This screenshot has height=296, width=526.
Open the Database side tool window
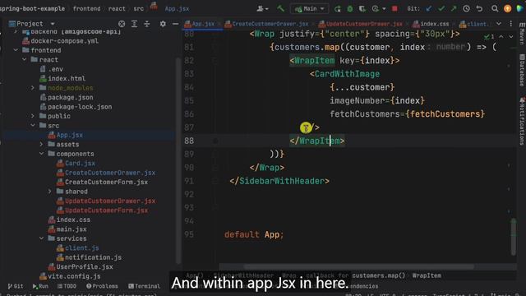[522, 70]
